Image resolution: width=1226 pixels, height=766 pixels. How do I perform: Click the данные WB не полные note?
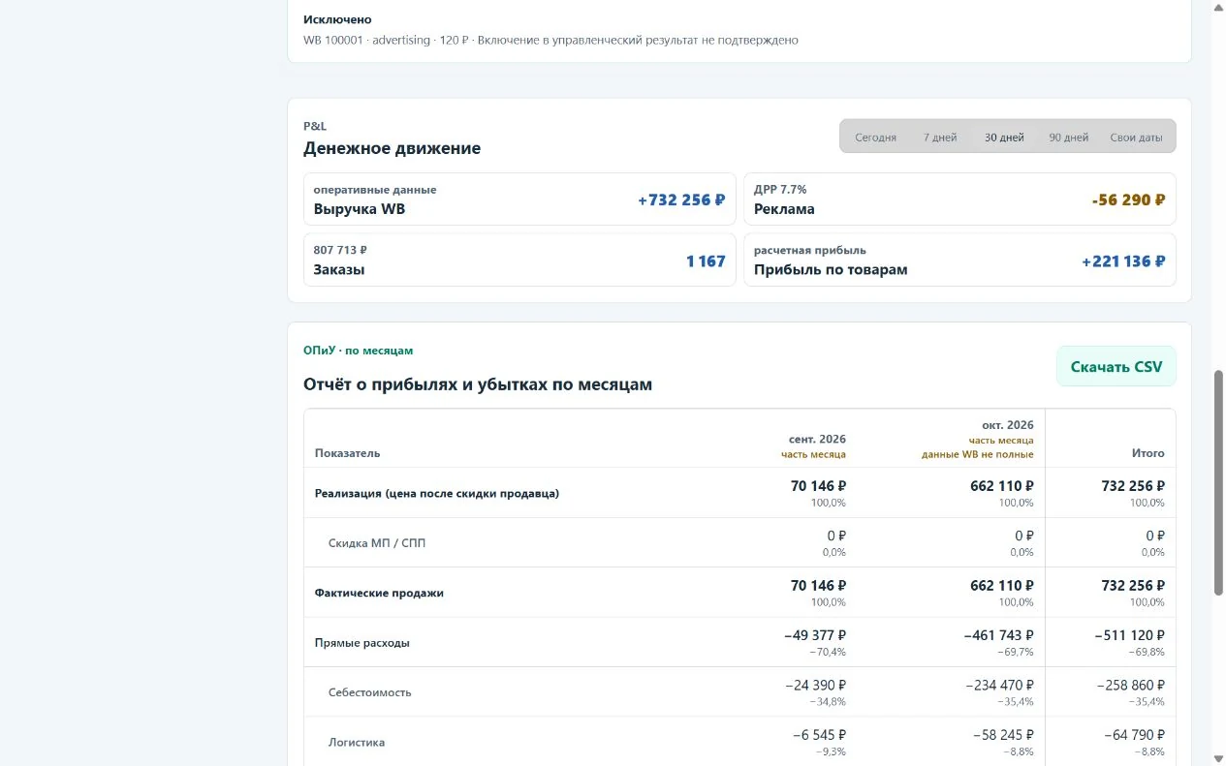pos(977,454)
